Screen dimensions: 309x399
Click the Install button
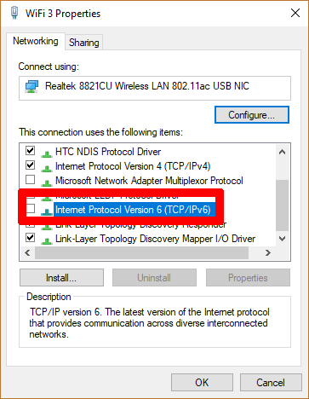(61, 278)
